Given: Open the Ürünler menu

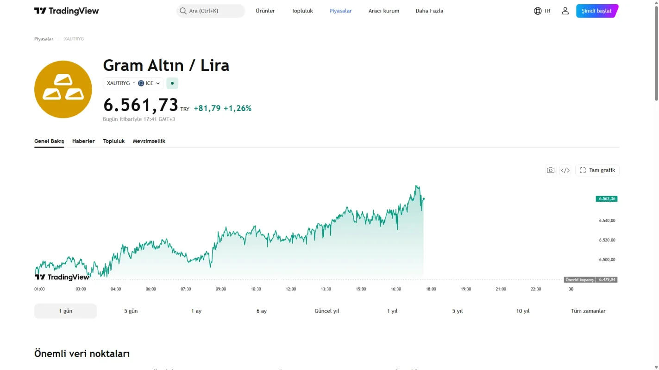Looking at the screenshot, I should click(265, 11).
